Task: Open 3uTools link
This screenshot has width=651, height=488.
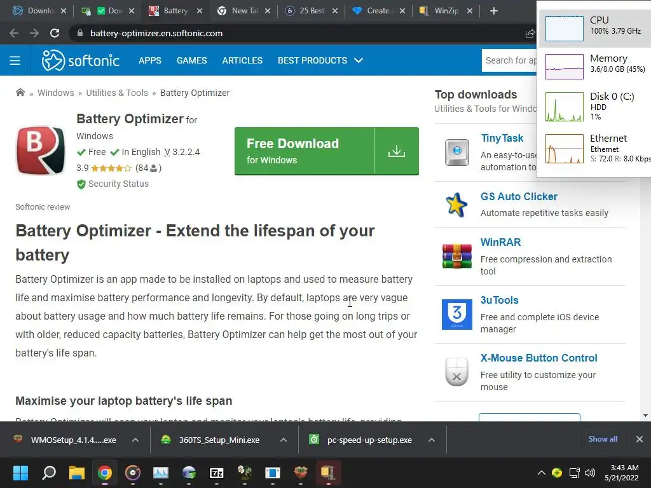Action: pos(500,300)
